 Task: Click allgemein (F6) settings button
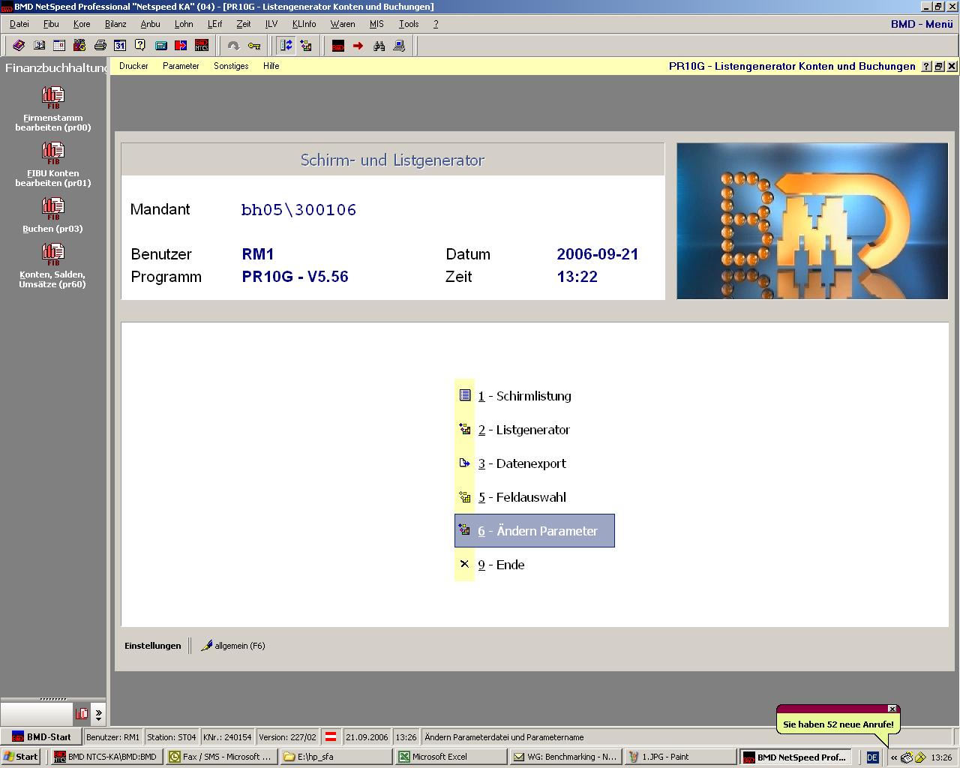coord(233,646)
